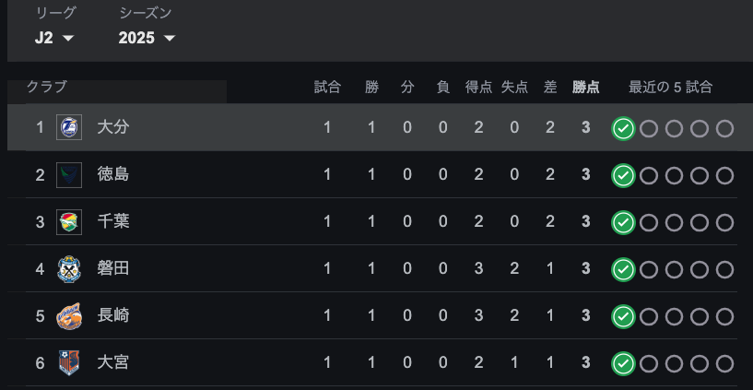Click the 大分 club crest icon
The image size is (753, 390).
click(69, 127)
